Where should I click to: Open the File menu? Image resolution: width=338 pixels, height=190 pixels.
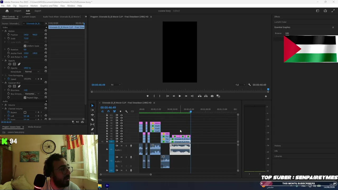click(3, 6)
